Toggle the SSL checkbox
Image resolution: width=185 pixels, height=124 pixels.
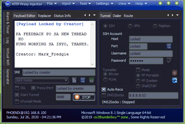tap(17, 88)
